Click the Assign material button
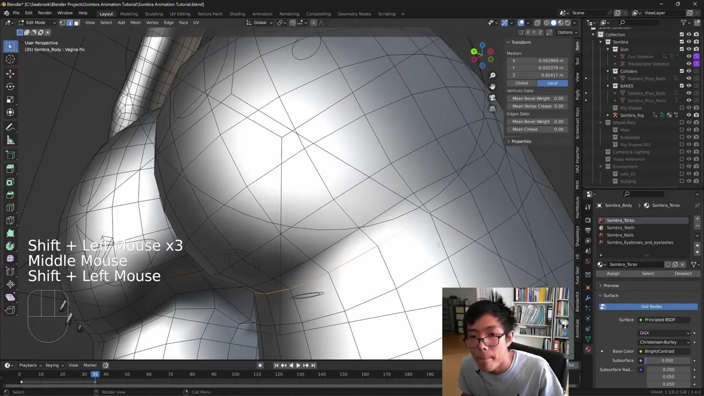 [613, 273]
